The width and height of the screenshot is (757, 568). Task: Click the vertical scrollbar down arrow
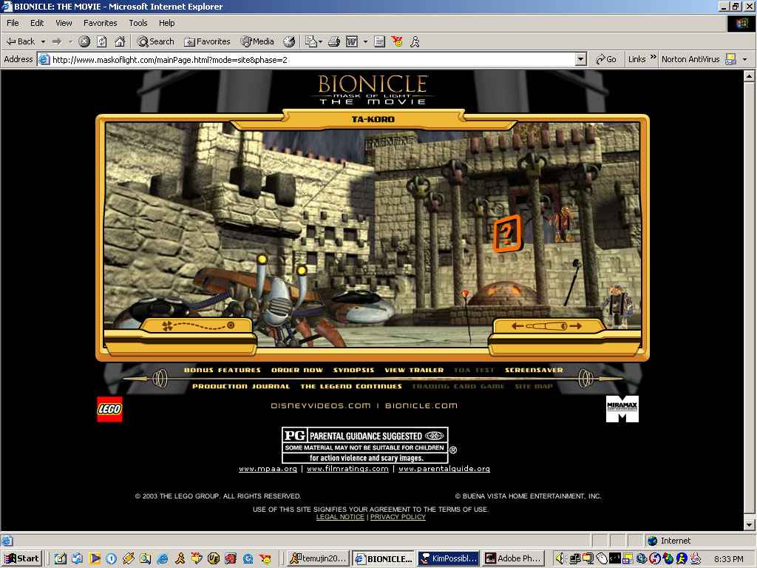(749, 524)
